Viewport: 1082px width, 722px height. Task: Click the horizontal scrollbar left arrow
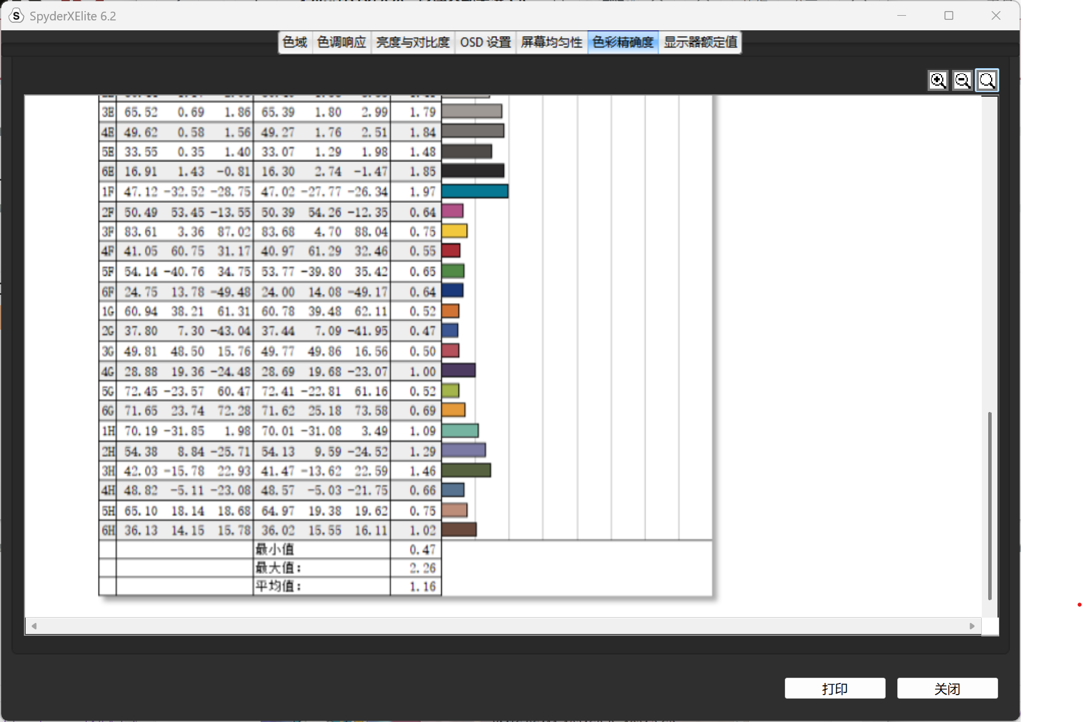coord(34,626)
